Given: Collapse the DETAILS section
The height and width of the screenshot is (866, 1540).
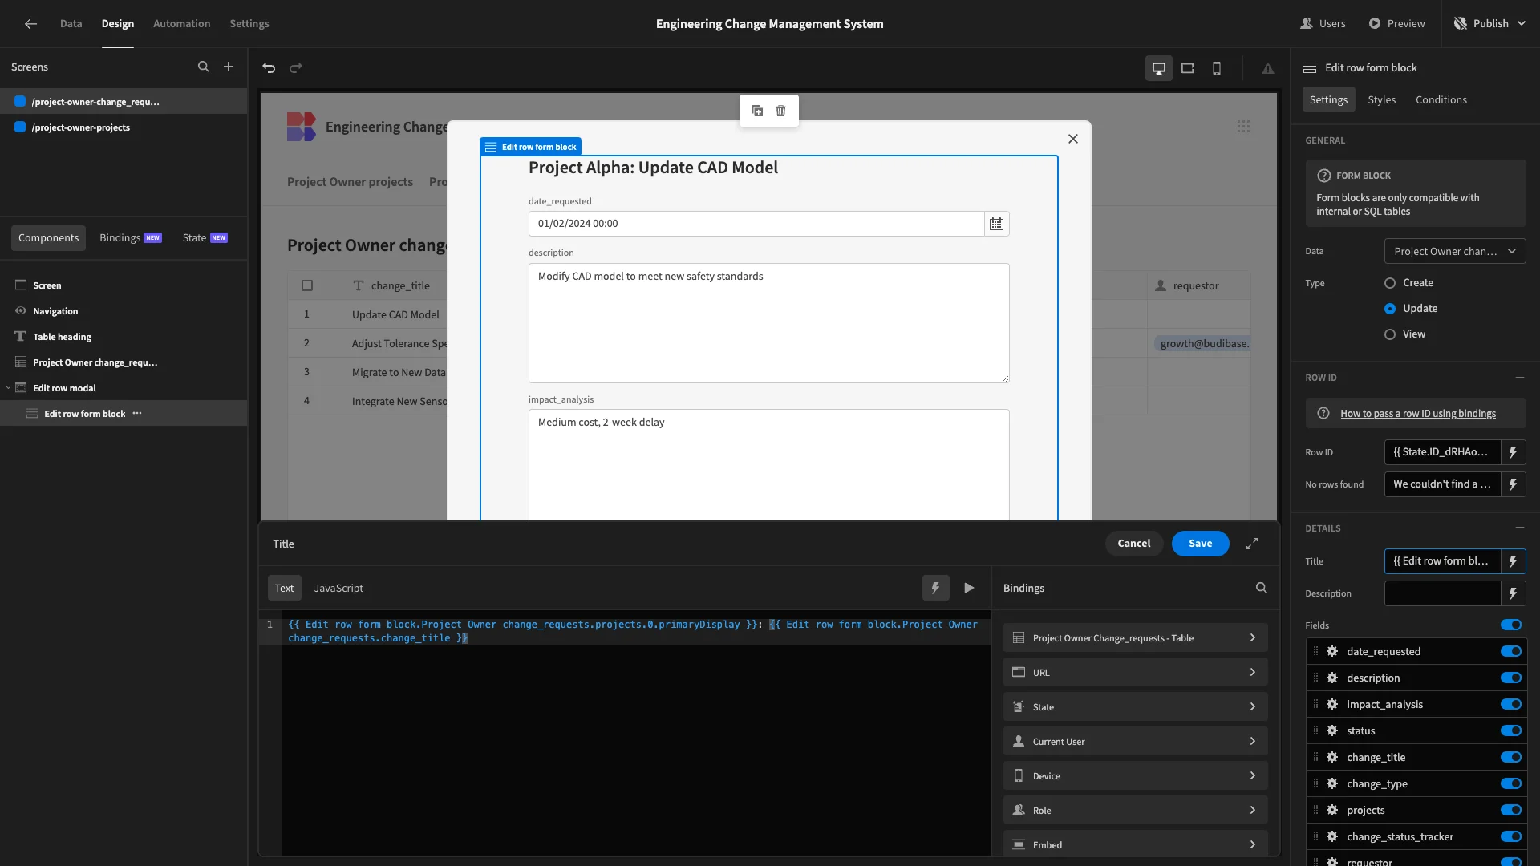Looking at the screenshot, I should 1520,528.
